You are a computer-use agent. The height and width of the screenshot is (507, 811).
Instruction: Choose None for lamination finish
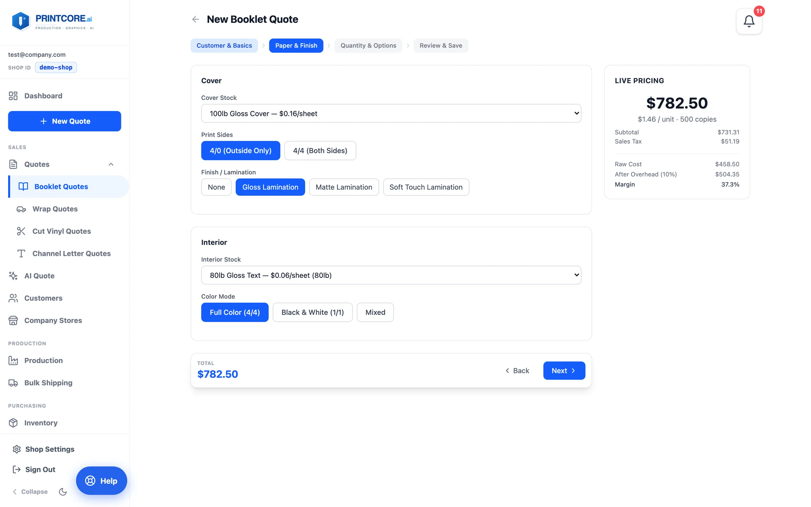click(216, 187)
